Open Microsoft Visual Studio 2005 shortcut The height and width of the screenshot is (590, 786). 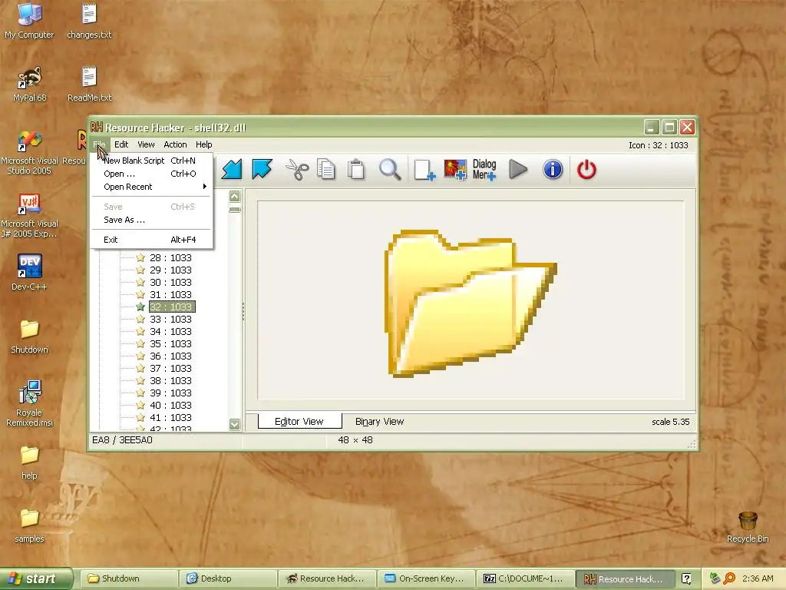[x=29, y=153]
